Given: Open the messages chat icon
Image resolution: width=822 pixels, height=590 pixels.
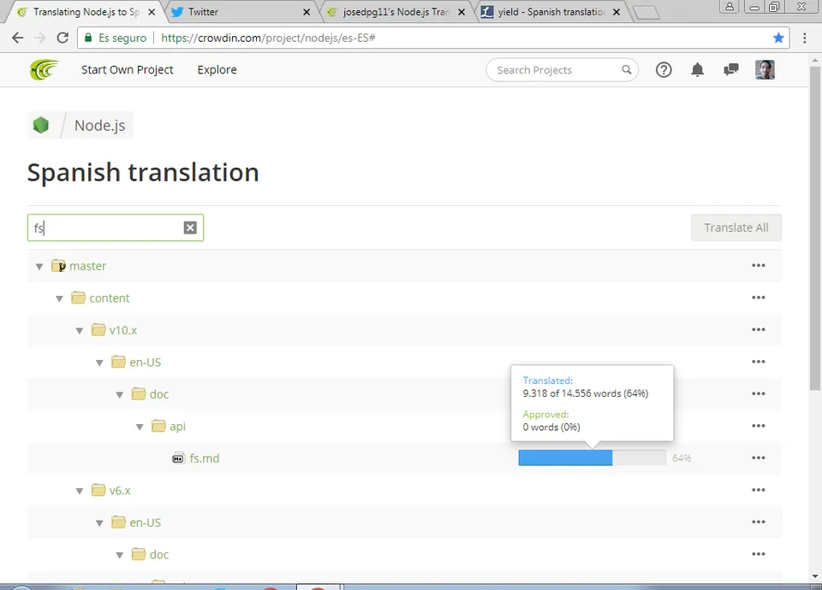Looking at the screenshot, I should [x=730, y=69].
